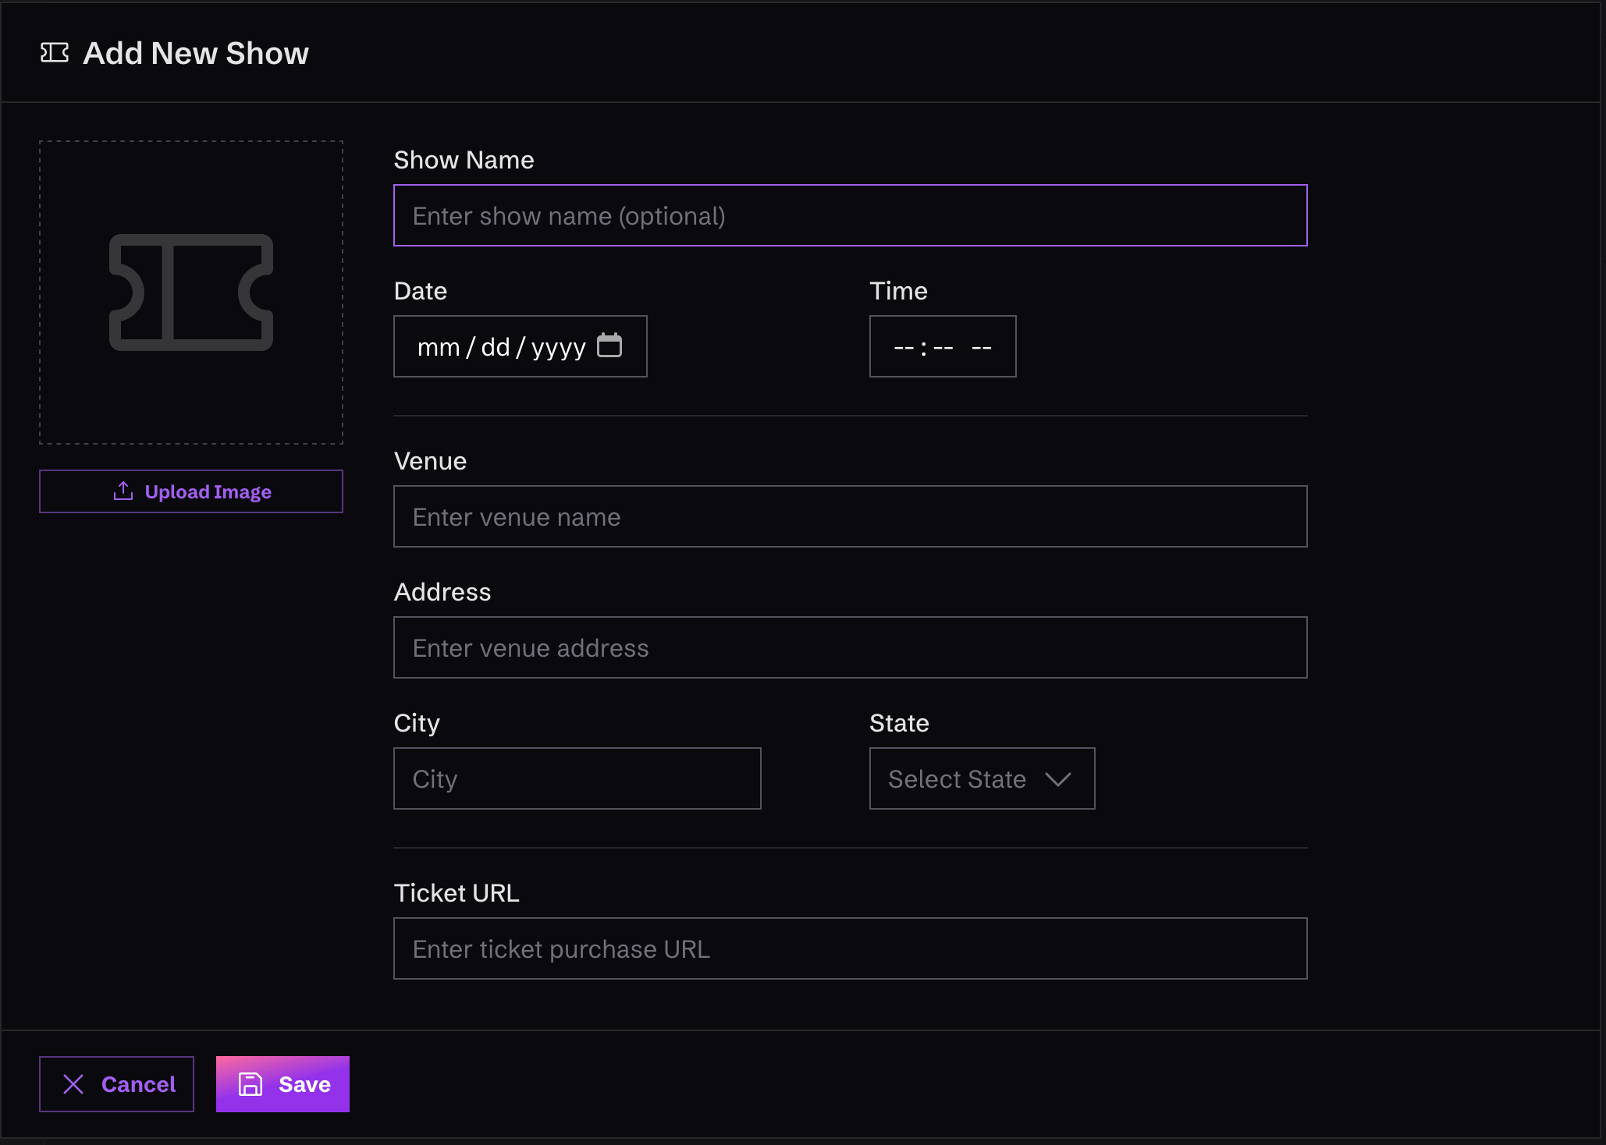The image size is (1606, 1145).
Task: Click the State label
Action: click(900, 723)
